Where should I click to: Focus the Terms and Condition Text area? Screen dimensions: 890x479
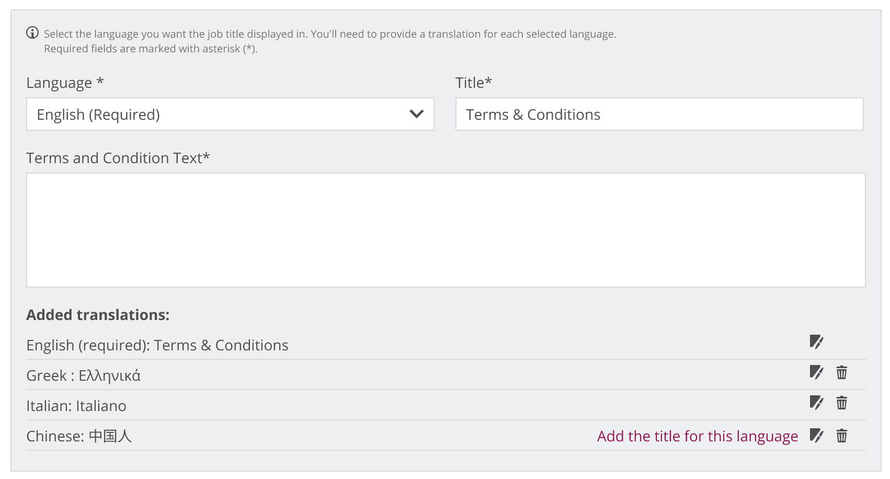point(446,230)
